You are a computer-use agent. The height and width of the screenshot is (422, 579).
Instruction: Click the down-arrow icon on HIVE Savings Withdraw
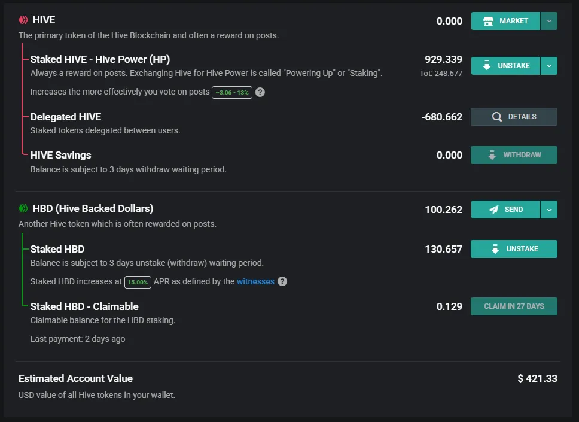tap(492, 155)
